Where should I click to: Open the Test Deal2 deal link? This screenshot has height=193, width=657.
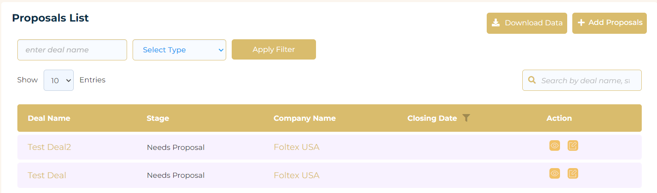49,147
